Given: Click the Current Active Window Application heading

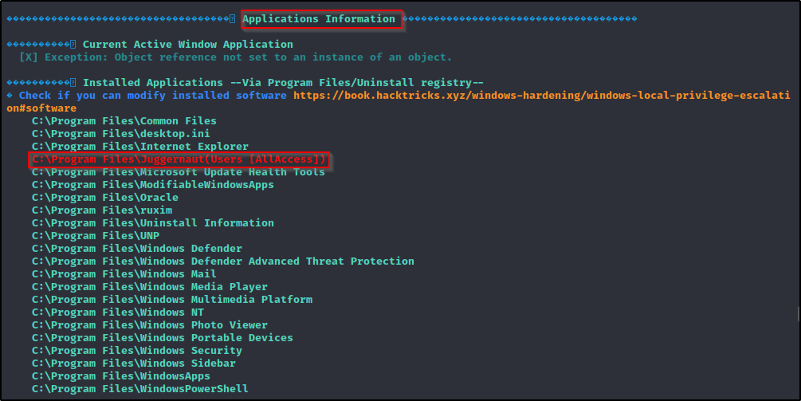Looking at the screenshot, I should click(187, 45).
